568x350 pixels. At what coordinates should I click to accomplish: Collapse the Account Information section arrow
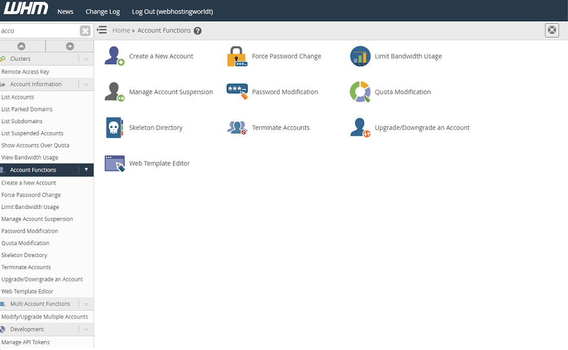pos(86,85)
